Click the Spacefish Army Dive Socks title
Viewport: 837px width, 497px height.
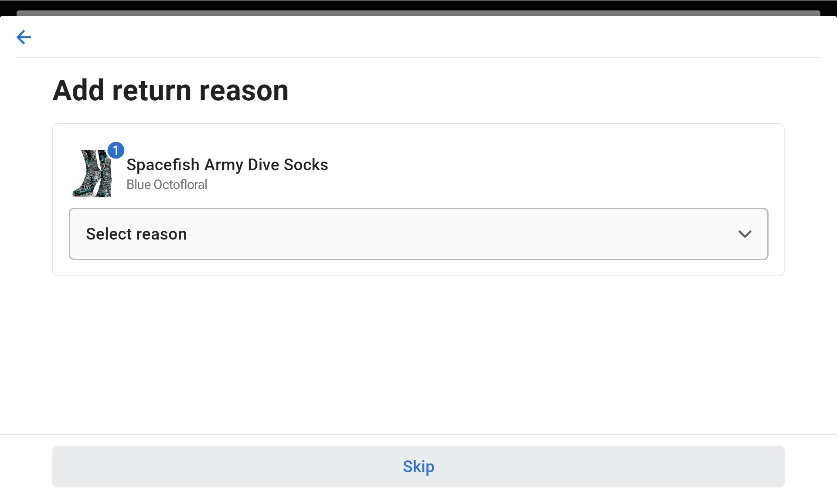coord(227,165)
